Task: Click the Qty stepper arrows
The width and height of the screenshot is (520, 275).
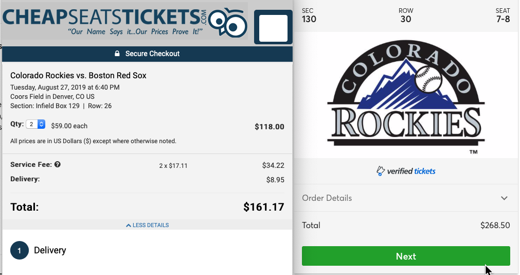Action: pos(41,124)
